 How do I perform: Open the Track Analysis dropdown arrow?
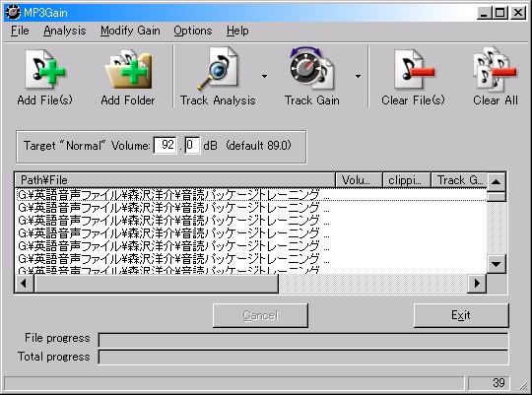[x=264, y=77]
